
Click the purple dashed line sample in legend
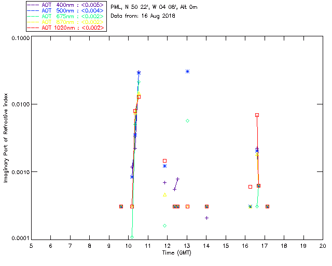(33, 5)
